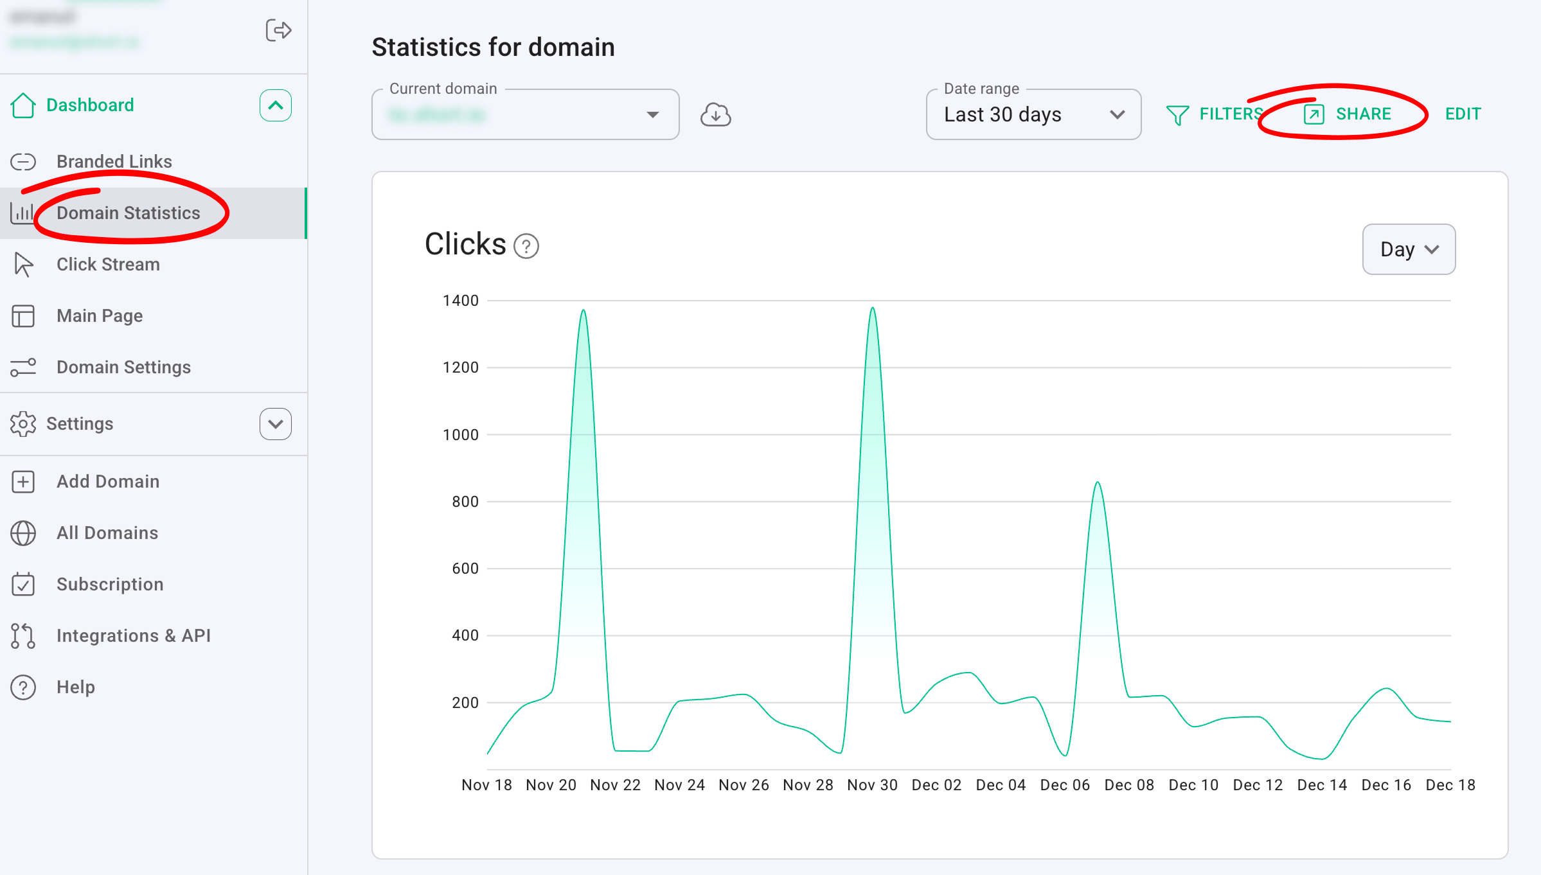Collapse the Dashboard section chevron
Screen dimensions: 1541x875
[x=276, y=105]
